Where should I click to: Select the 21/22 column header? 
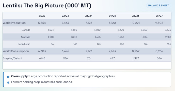tap(42, 16)
